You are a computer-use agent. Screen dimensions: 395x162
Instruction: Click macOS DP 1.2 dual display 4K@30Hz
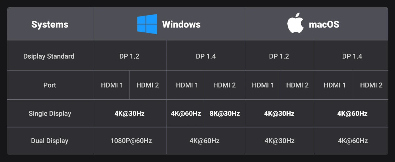pyautogui.click(x=280, y=141)
